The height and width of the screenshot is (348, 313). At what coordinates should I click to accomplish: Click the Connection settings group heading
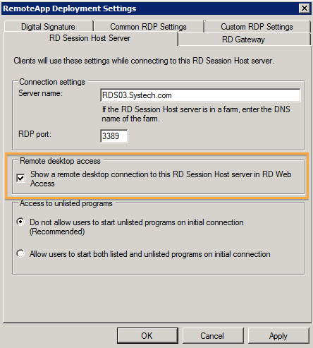tap(52, 82)
